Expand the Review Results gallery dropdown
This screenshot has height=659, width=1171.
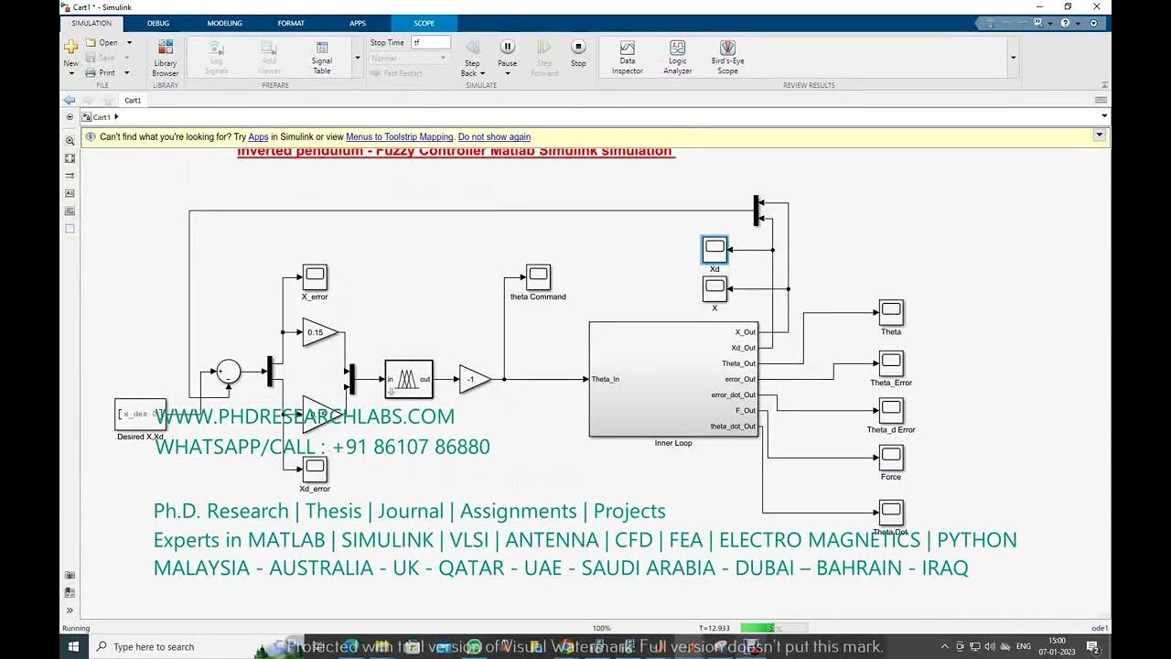pyautogui.click(x=1013, y=58)
